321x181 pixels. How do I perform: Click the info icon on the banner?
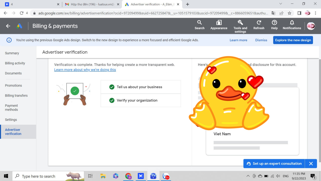point(9,40)
